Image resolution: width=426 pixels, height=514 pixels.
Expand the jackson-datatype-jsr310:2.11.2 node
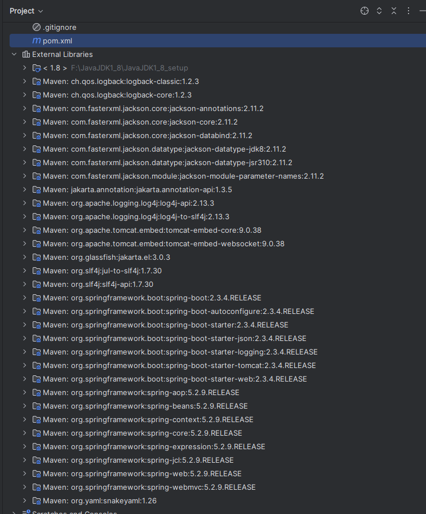25,162
